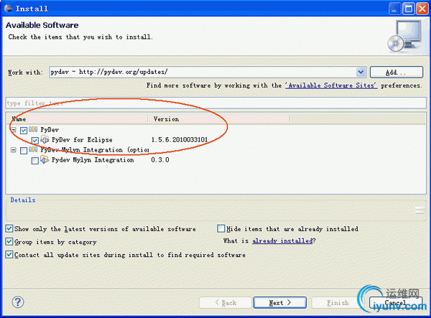
Task: Toggle Contact all update sites checkbox
Action: tap(9, 255)
